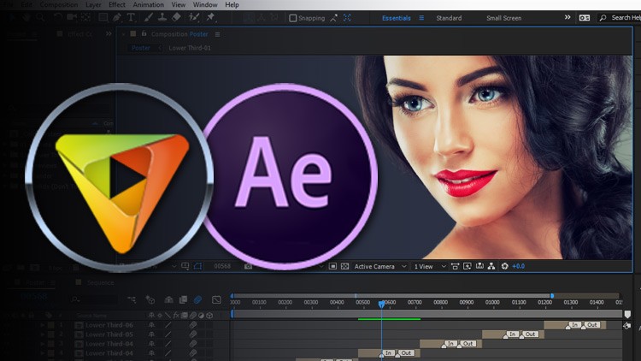Select the Hand tool in toolbar
Image resolution: width=641 pixels, height=361 pixels.
tap(26, 17)
